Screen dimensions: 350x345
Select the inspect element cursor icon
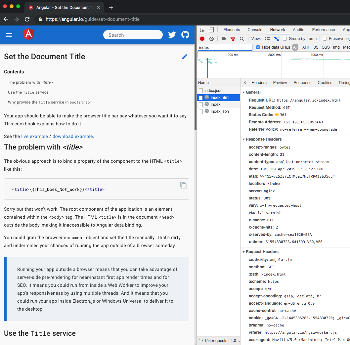[x=202, y=30]
